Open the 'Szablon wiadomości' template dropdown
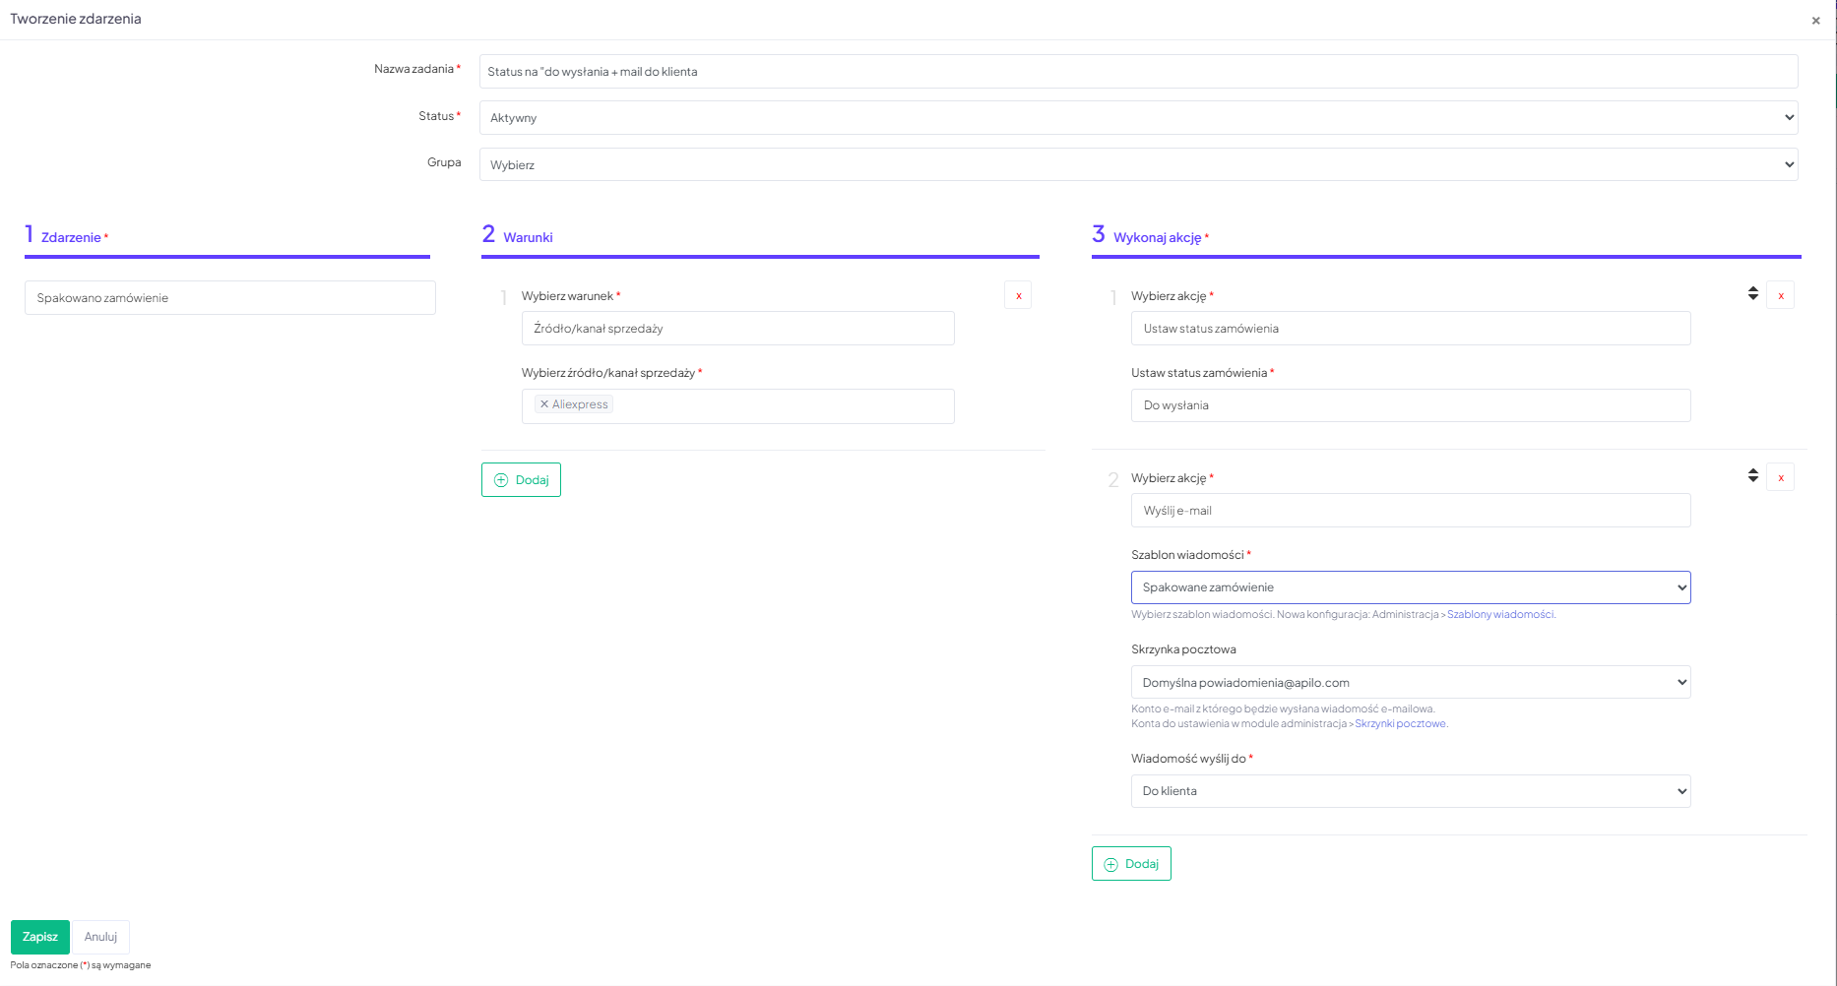This screenshot has height=986, width=1837. (1410, 587)
